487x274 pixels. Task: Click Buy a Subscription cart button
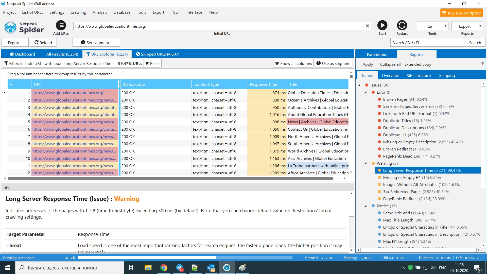coord(462,13)
